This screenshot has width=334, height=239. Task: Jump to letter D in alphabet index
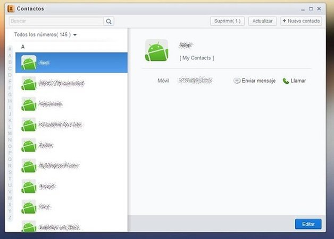point(10,75)
